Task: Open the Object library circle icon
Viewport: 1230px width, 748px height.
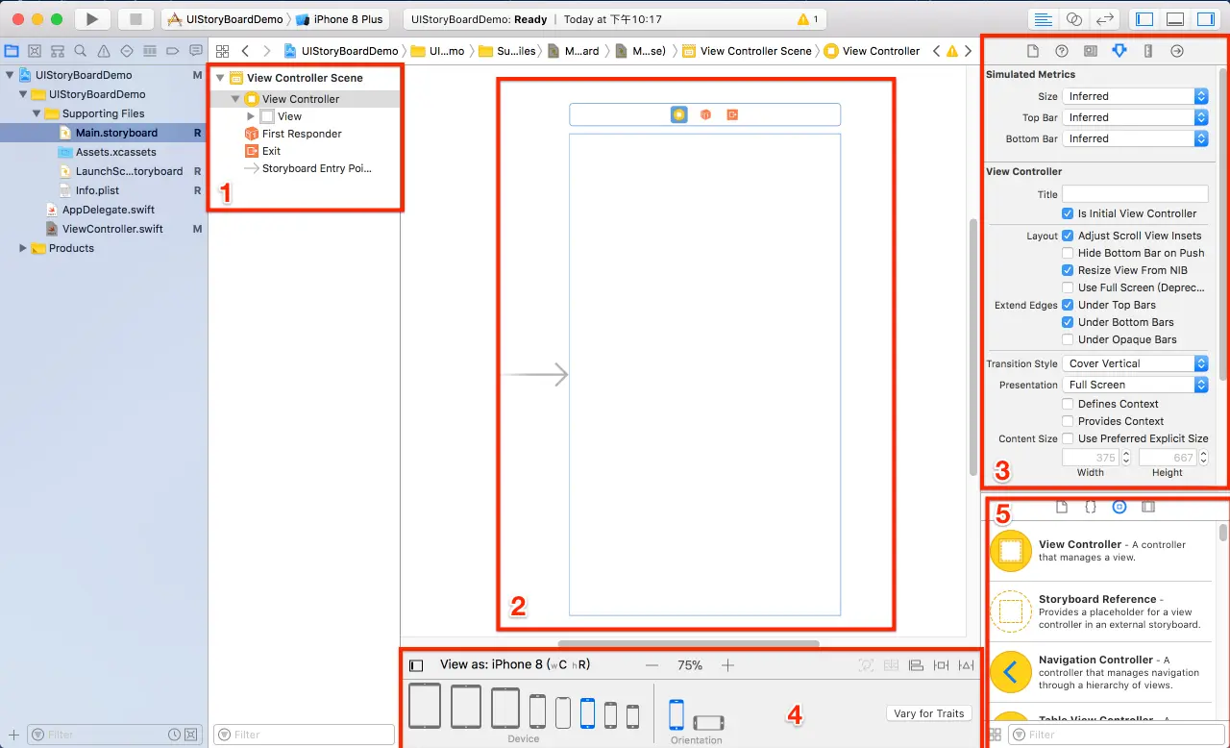Action: click(1119, 507)
